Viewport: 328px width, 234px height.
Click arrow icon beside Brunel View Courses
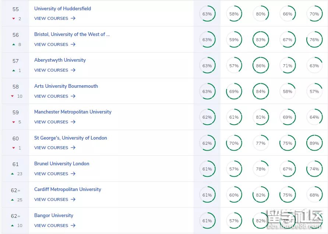(x=73, y=174)
